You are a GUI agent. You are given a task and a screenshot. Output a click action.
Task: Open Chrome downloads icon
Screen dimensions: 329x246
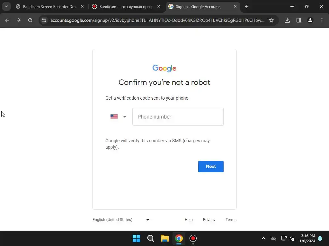(x=287, y=20)
